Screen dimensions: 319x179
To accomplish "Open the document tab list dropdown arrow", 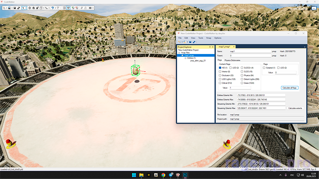I will (x=305, y=47).
